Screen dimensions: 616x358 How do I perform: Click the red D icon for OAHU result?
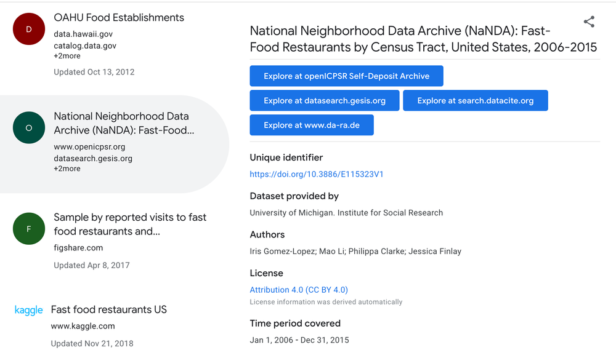pos(28,28)
